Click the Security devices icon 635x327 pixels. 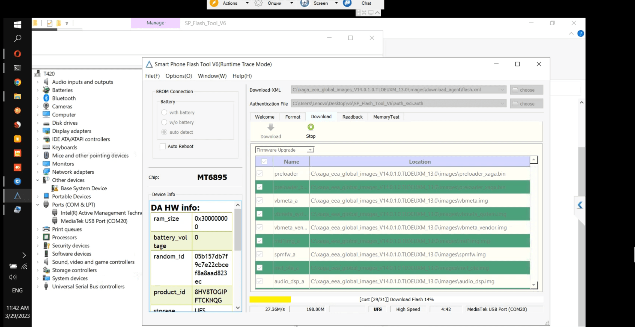coord(46,245)
